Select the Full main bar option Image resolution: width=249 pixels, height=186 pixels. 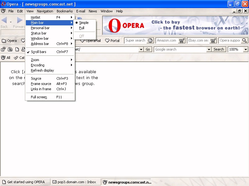click(82, 28)
